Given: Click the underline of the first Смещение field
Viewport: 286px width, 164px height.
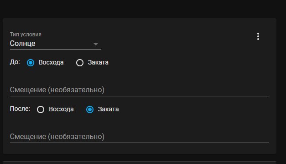Looking at the screenshot, I should pos(140,96).
